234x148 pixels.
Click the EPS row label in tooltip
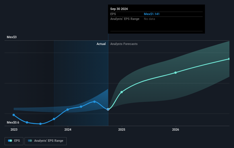pyautogui.click(x=113, y=14)
